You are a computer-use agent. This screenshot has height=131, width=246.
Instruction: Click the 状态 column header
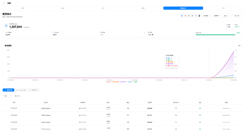tap(200, 103)
